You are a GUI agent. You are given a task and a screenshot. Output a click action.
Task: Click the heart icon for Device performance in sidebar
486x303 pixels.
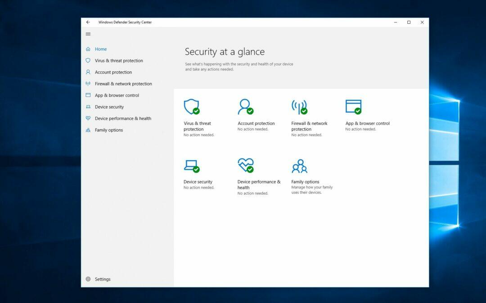coord(88,119)
